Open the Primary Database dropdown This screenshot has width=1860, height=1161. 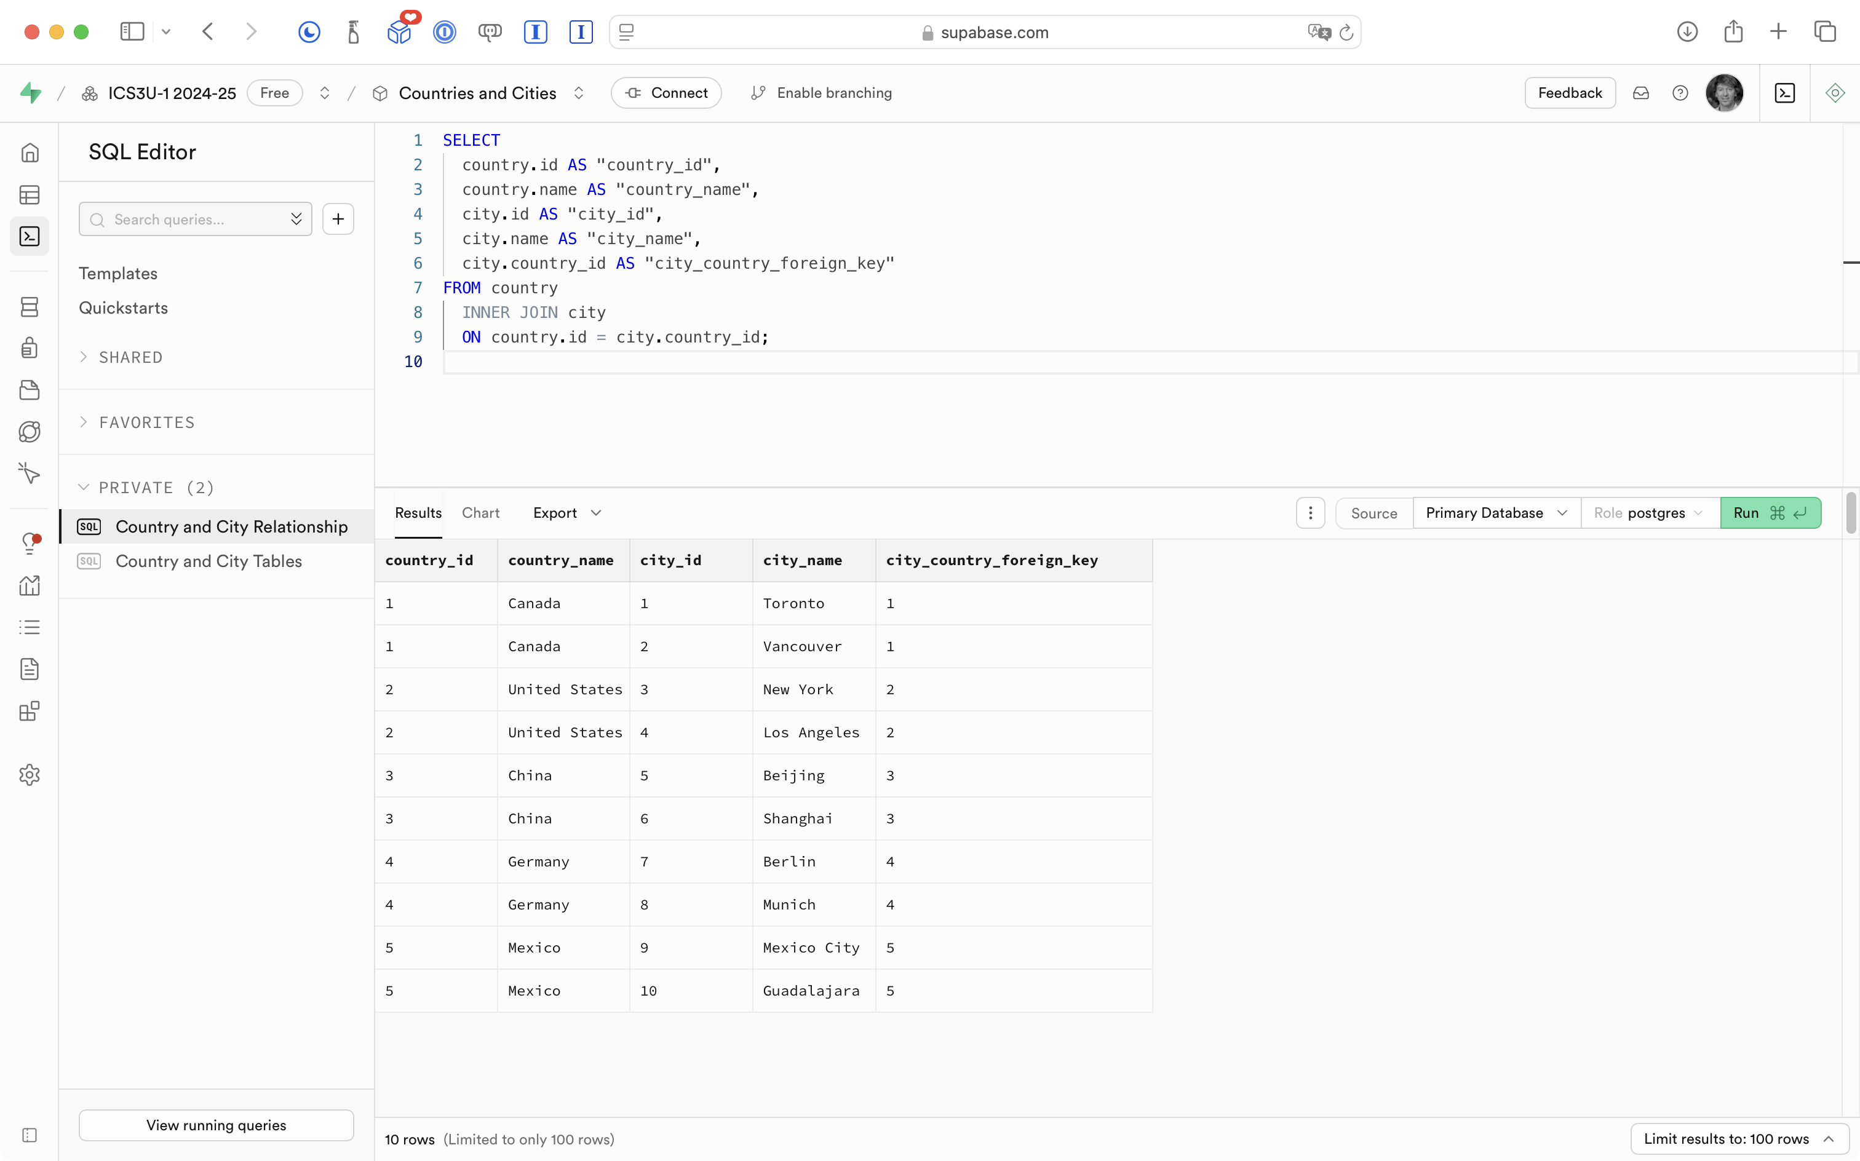[x=1495, y=513]
